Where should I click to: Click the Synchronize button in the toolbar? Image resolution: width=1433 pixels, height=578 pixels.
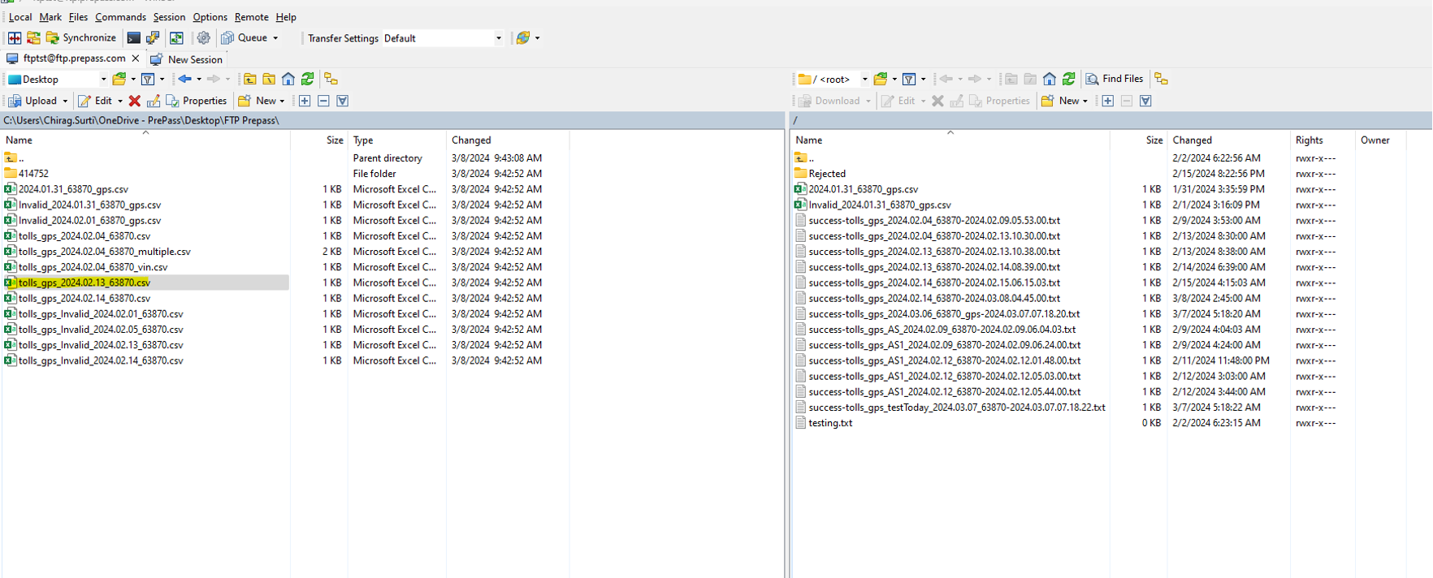(x=80, y=38)
